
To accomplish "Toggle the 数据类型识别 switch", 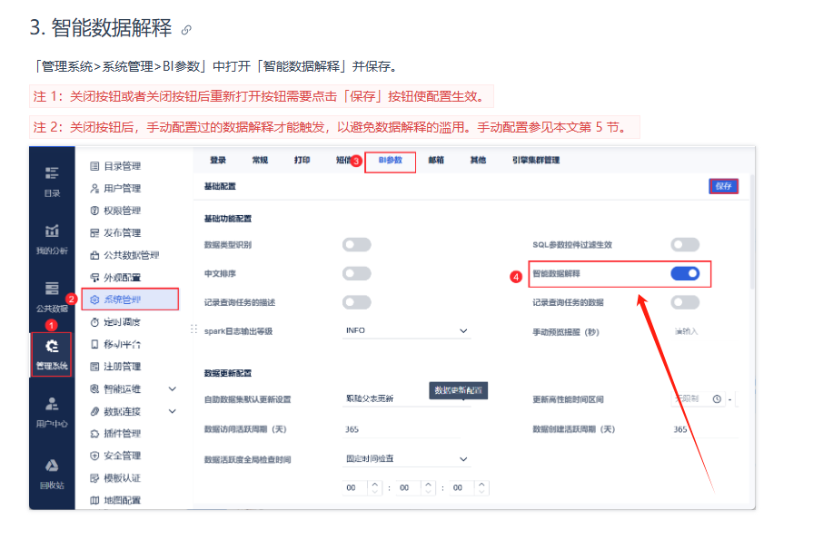I will click(357, 244).
